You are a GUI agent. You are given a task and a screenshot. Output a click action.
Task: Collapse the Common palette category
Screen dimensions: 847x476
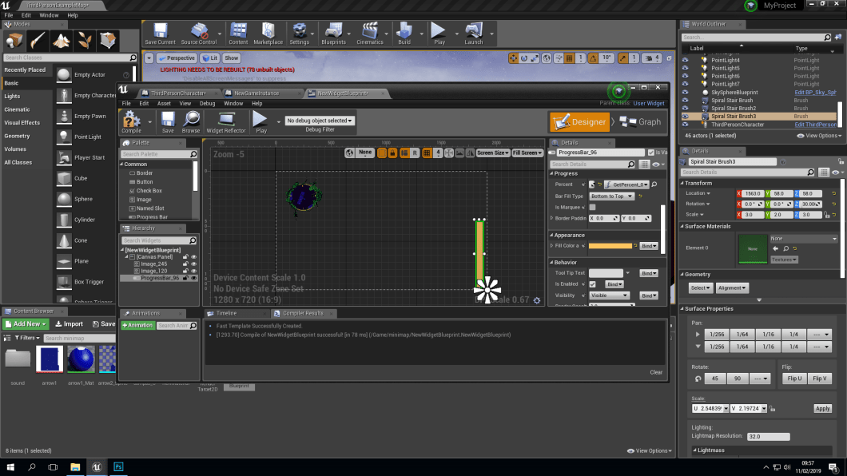(x=122, y=164)
